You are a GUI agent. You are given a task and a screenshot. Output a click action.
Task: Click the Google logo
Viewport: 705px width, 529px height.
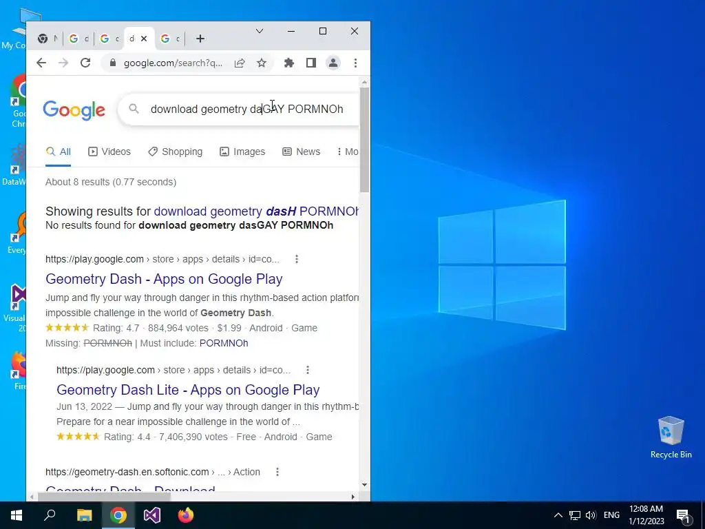point(74,110)
